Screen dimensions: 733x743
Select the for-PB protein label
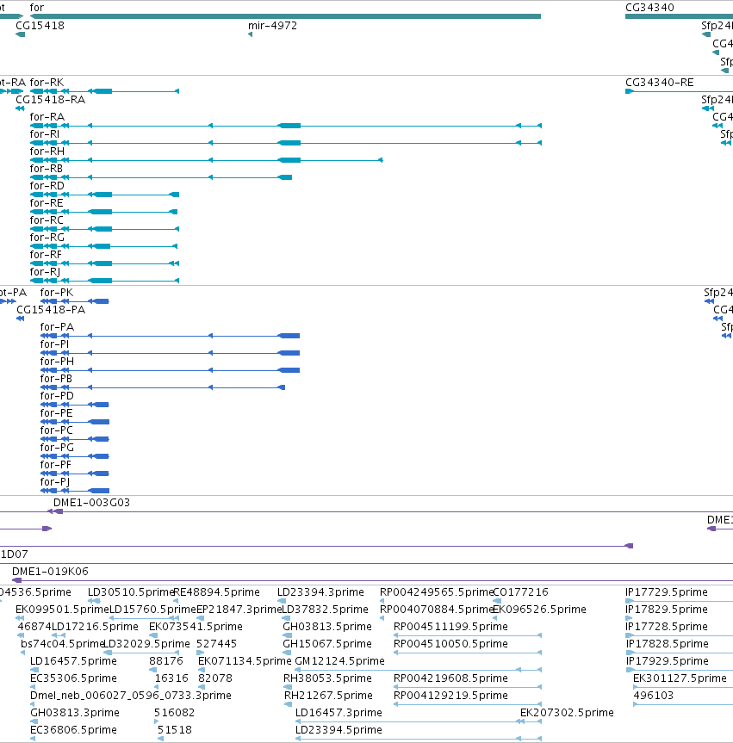(x=57, y=379)
